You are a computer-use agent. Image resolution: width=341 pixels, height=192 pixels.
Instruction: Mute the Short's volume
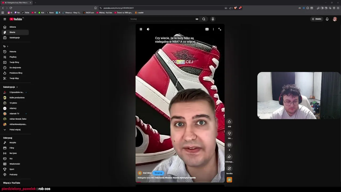coord(148,29)
